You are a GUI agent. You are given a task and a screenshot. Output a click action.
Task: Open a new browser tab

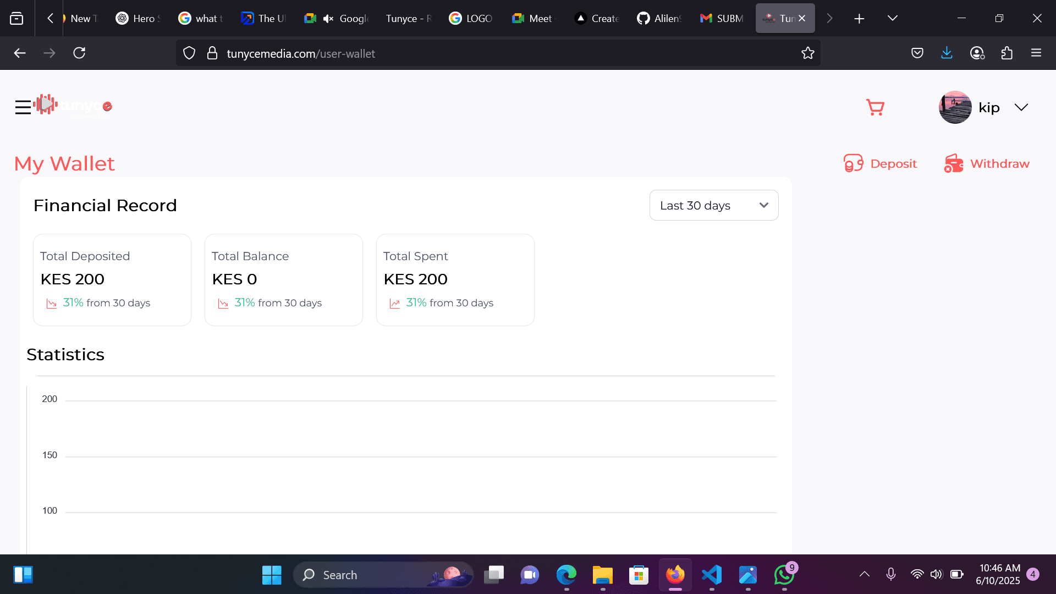[x=859, y=19]
